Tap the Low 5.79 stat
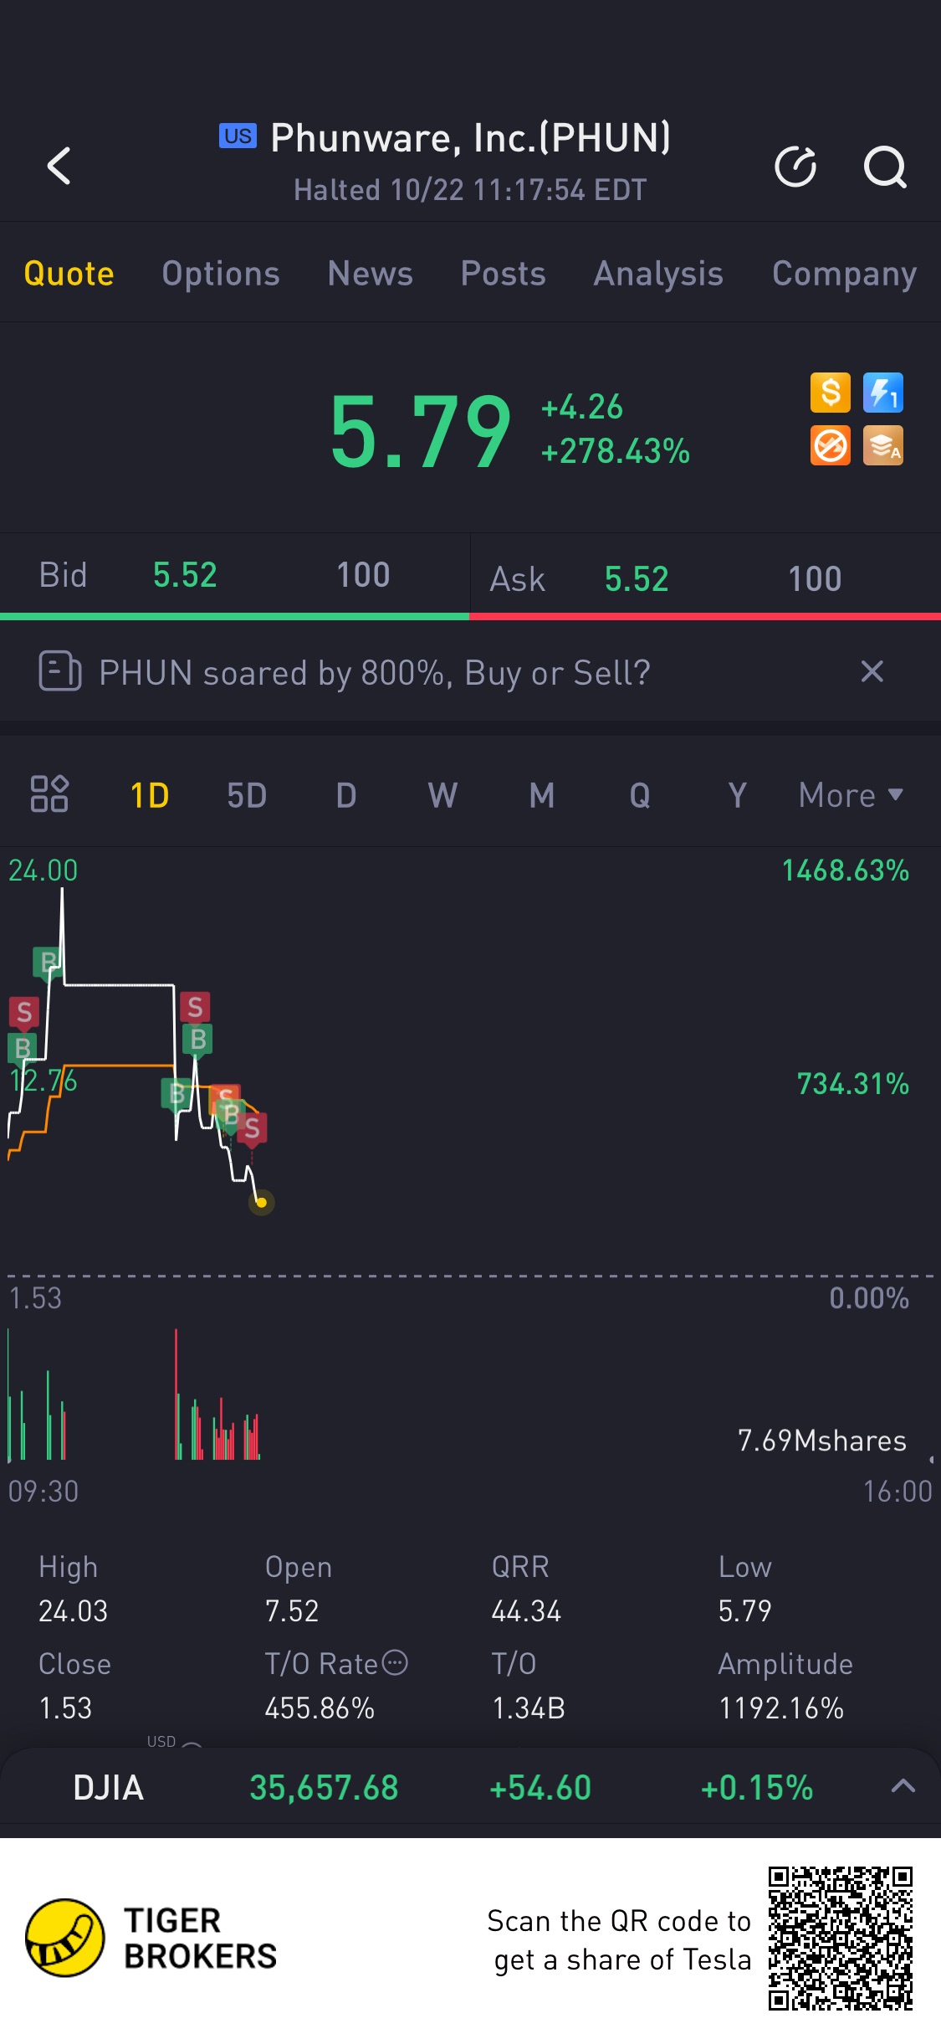Viewport: 941px width, 2039px height. tap(744, 1611)
